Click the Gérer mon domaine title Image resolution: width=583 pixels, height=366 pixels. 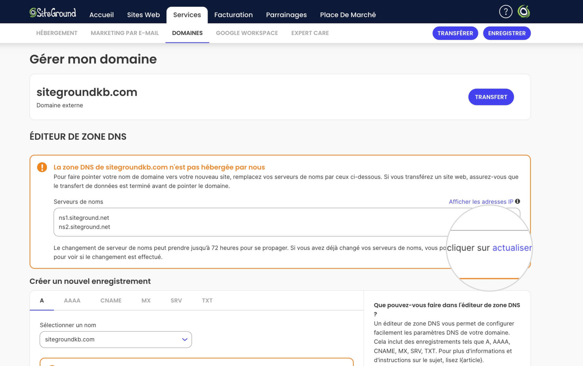coord(93,59)
